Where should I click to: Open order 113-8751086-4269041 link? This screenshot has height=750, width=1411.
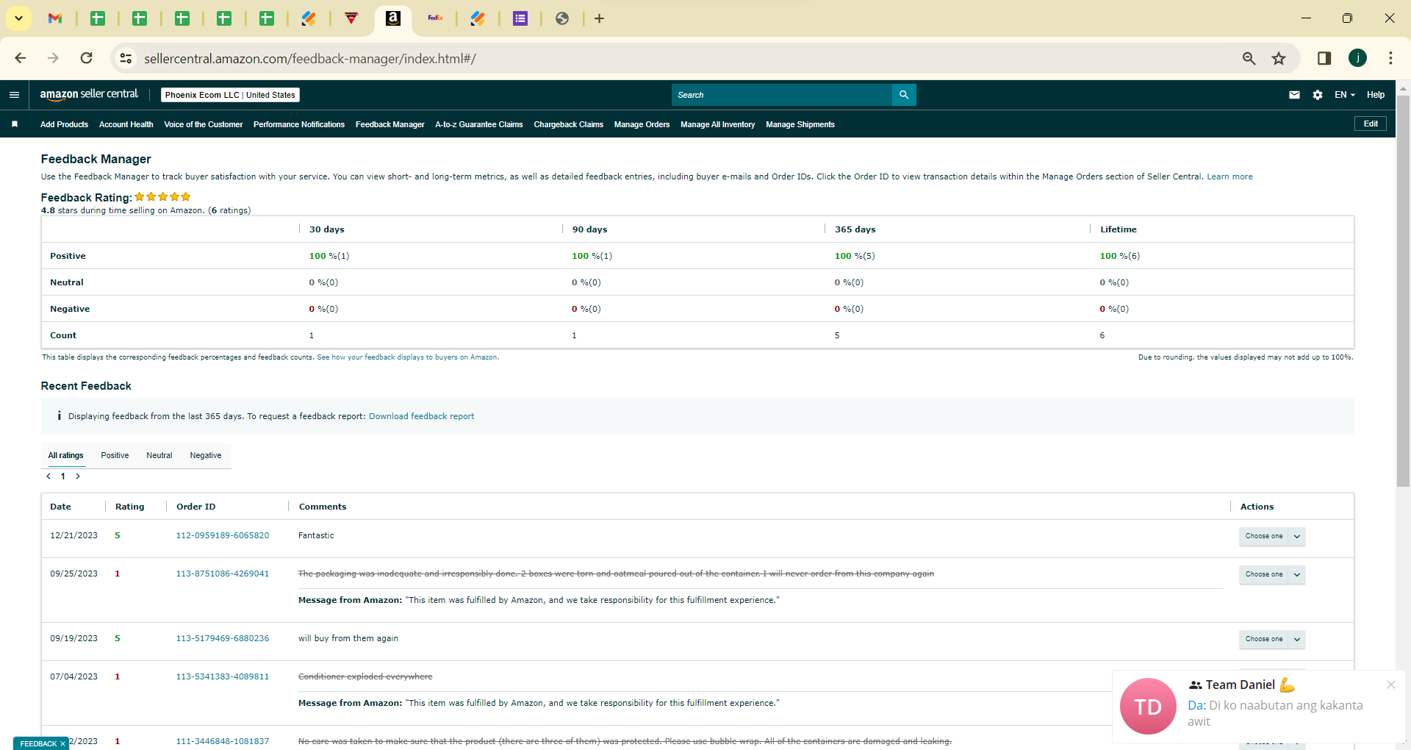click(223, 574)
